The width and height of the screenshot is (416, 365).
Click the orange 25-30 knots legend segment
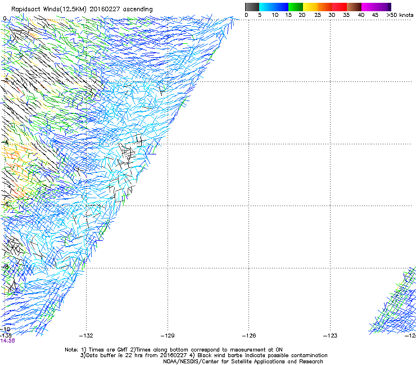pos(325,7)
